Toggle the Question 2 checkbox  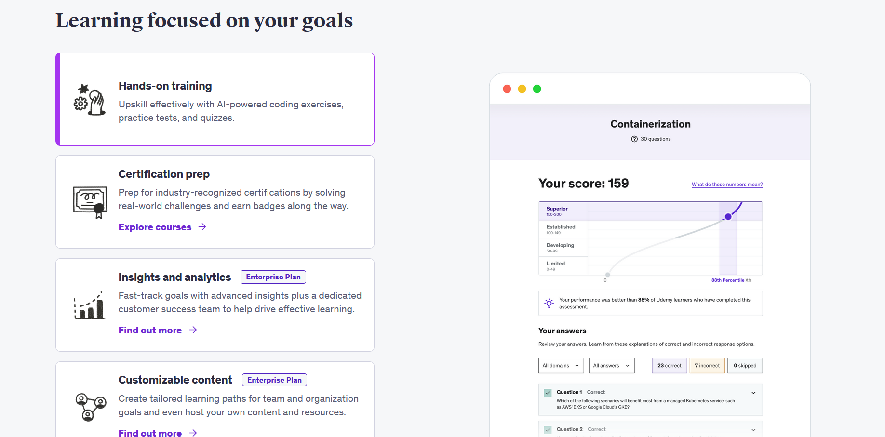(x=548, y=430)
